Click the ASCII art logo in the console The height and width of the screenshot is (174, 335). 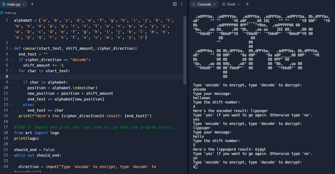[261, 46]
